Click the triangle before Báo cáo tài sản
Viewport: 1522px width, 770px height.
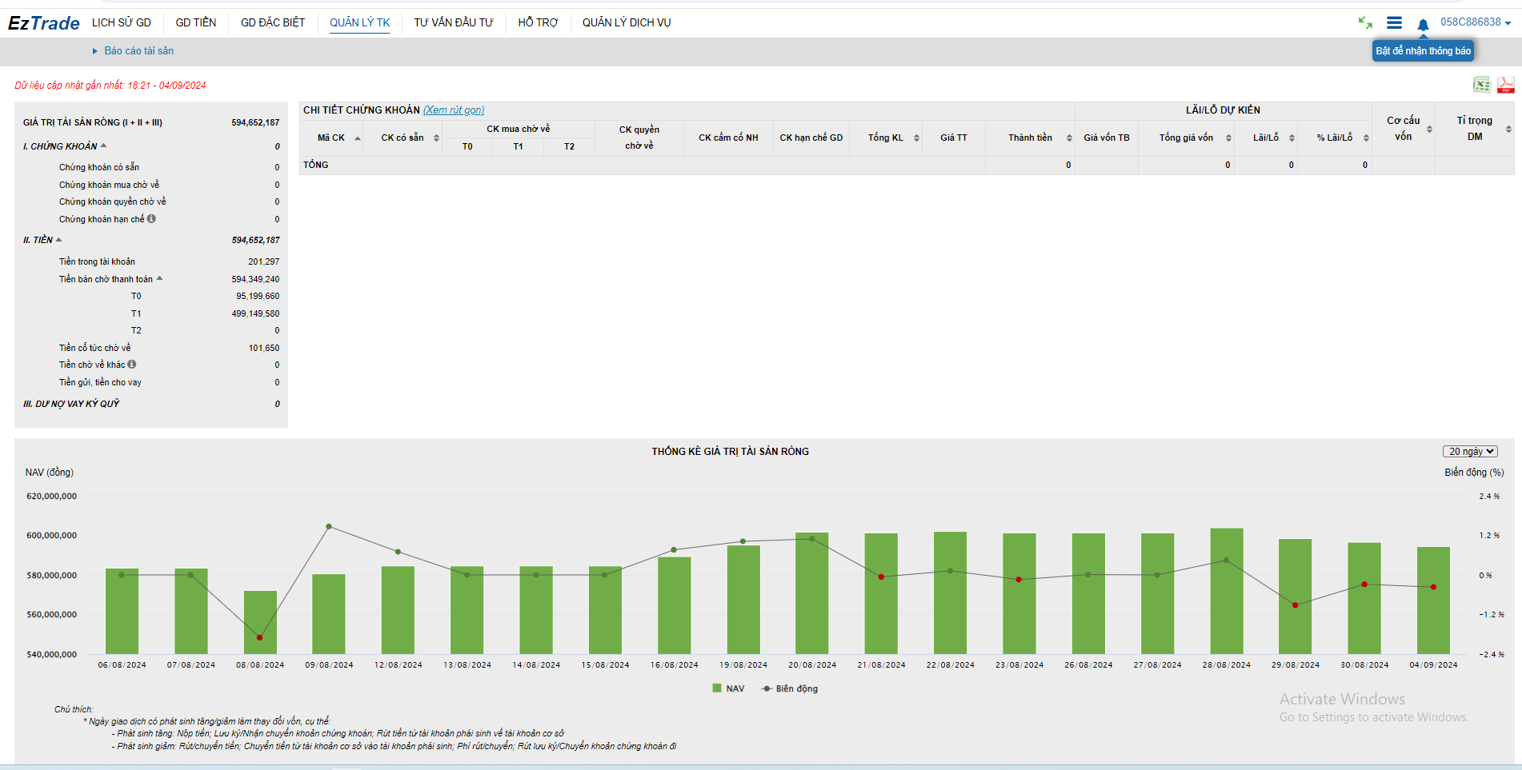pyautogui.click(x=95, y=51)
